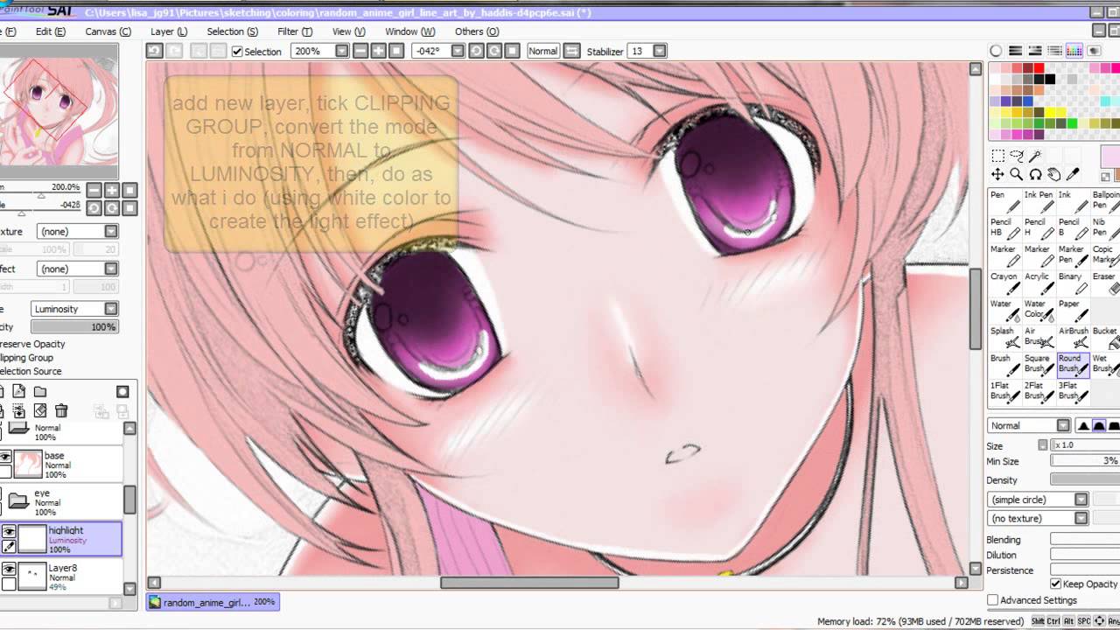The image size is (1120, 630).
Task: Delete layer with trash icon
Action: click(61, 411)
